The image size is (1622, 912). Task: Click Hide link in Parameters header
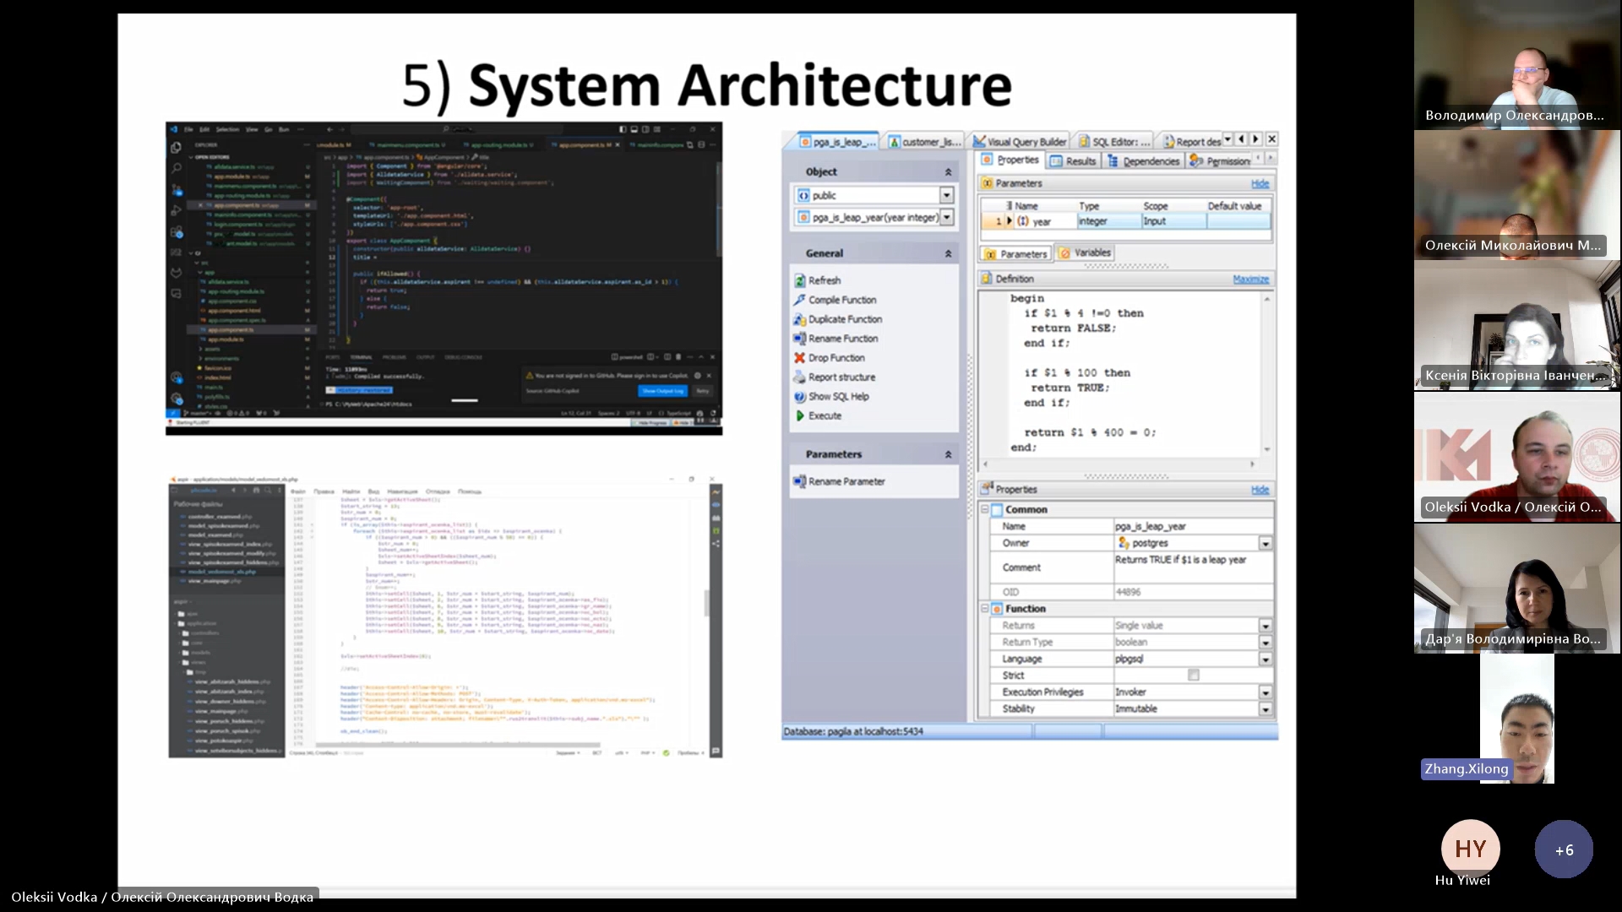[1260, 184]
